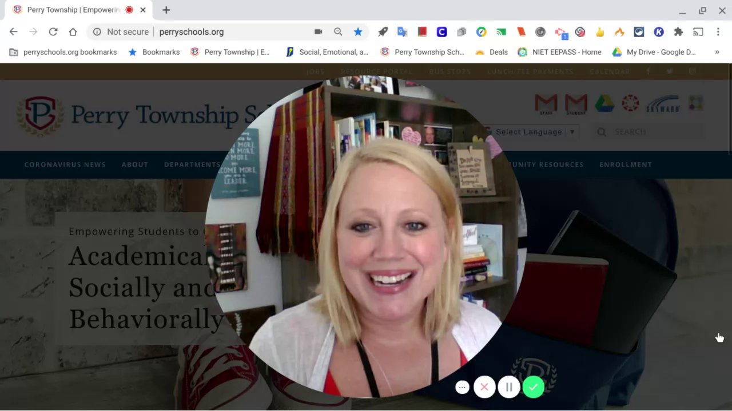Click the site SEARCH field
The height and width of the screenshot is (411, 732).
click(647, 132)
